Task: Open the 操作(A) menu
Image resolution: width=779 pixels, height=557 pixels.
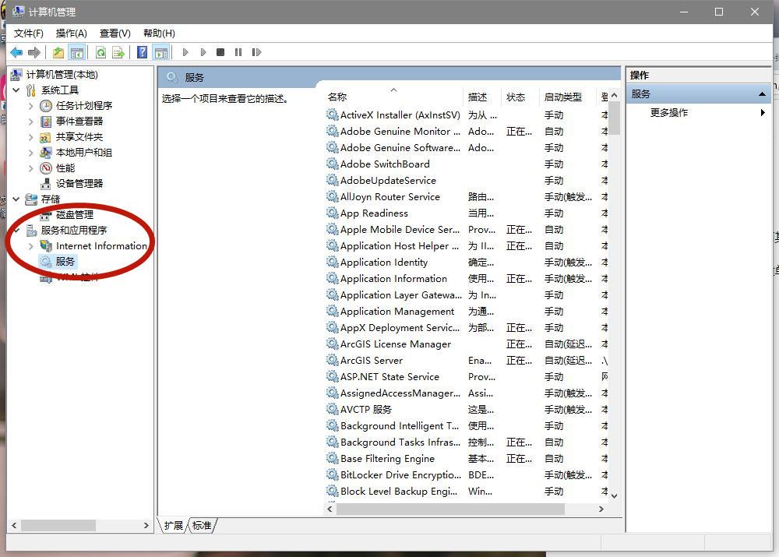Action: (x=71, y=33)
